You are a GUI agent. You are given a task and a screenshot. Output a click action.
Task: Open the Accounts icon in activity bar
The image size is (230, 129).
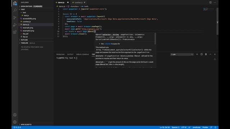15,115
